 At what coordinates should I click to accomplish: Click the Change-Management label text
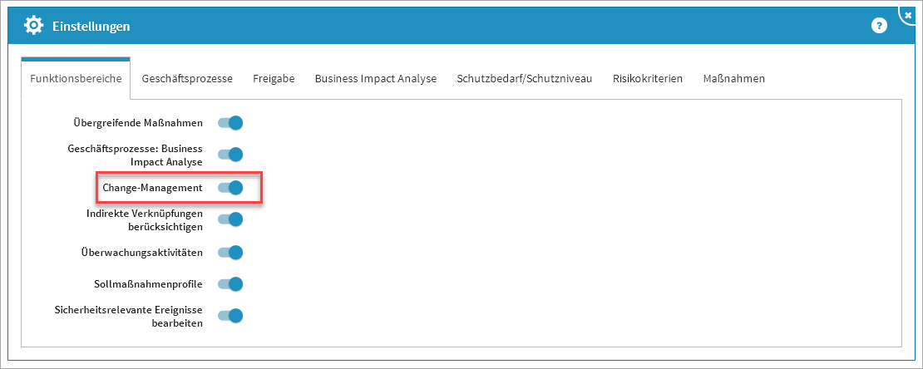coord(152,188)
